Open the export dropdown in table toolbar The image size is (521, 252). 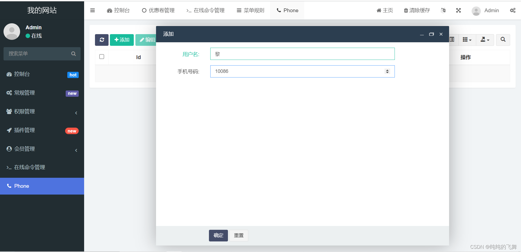(x=485, y=40)
